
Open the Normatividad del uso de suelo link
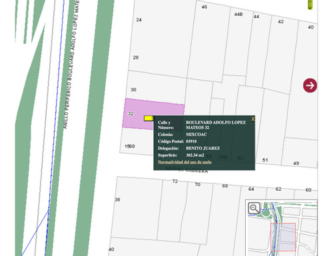(184, 162)
